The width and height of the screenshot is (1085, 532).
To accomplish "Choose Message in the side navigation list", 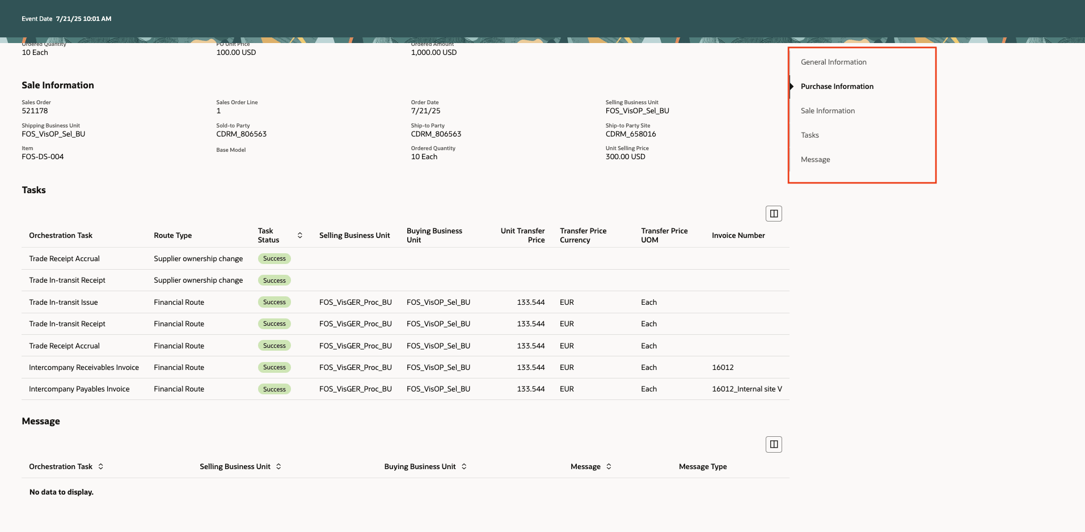I will pyautogui.click(x=816, y=160).
